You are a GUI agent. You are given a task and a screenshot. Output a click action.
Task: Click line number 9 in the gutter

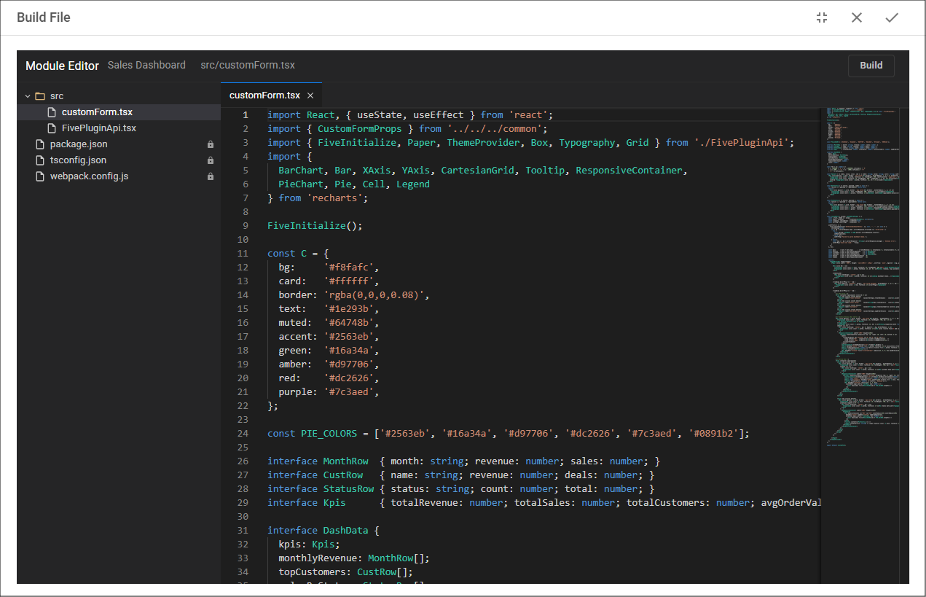[246, 226]
